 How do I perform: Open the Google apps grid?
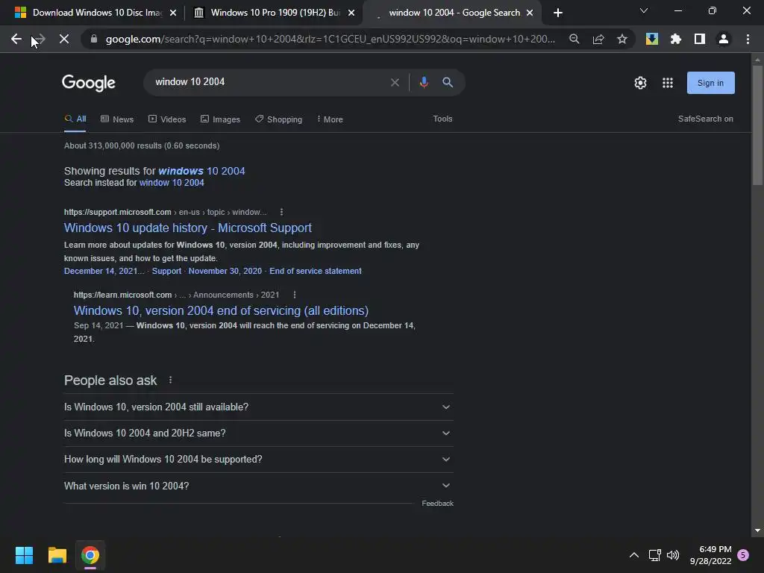point(668,83)
